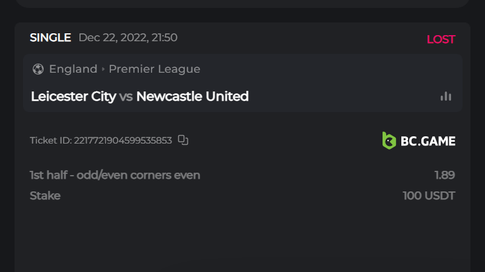Click the BC.GAME brand name text
Image resolution: width=485 pixels, height=272 pixels.
(427, 141)
